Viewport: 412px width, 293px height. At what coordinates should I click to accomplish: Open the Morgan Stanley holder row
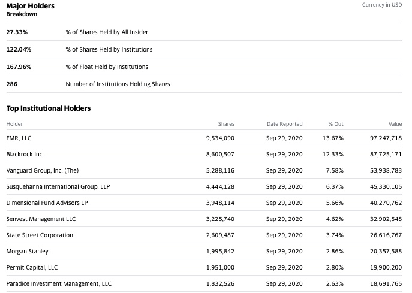click(x=27, y=252)
